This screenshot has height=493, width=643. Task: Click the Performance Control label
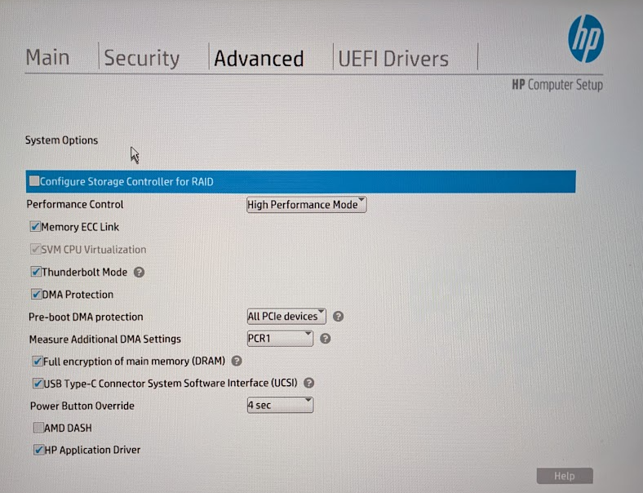click(75, 204)
